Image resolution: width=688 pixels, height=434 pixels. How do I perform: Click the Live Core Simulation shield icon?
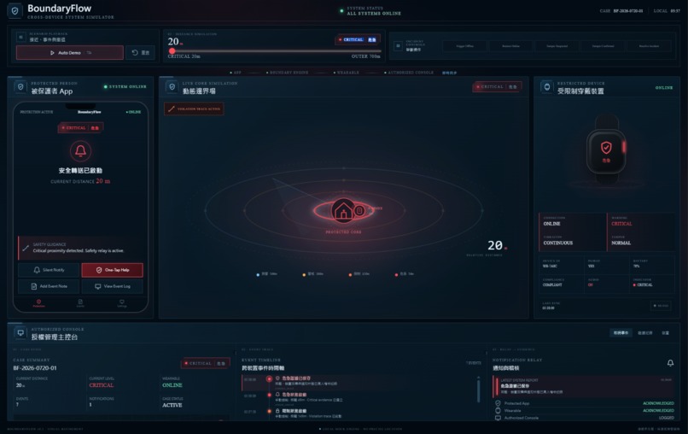click(172, 87)
